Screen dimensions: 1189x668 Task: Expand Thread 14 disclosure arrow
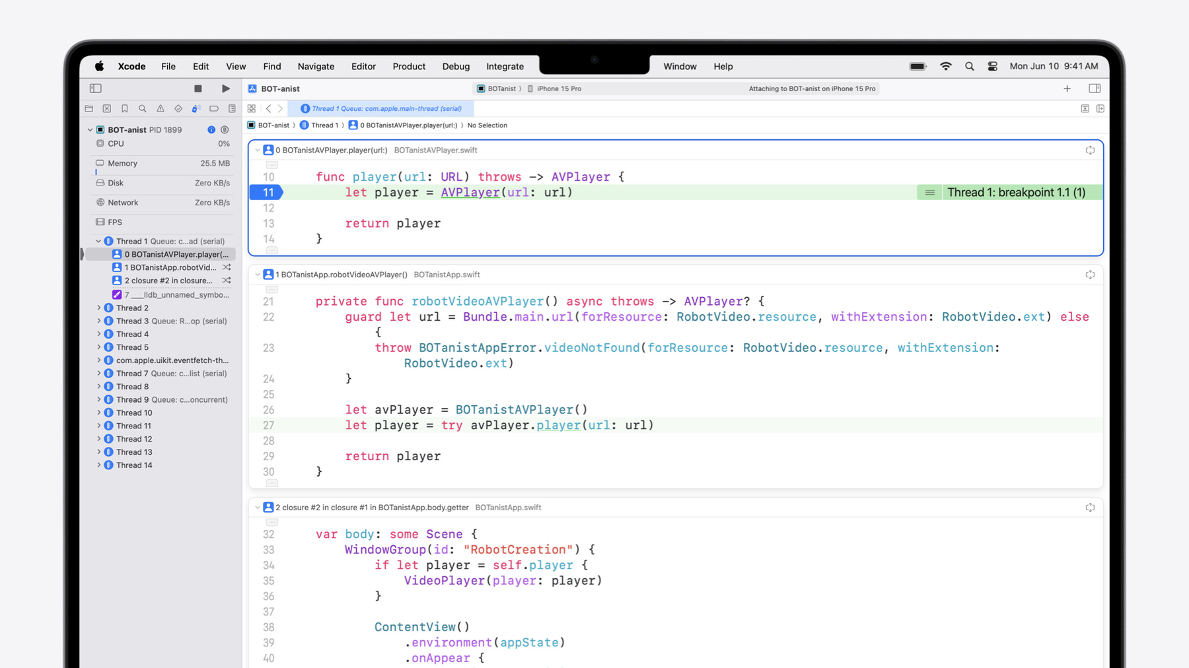[99, 465]
